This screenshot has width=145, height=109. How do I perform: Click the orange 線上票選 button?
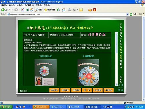point(98,90)
